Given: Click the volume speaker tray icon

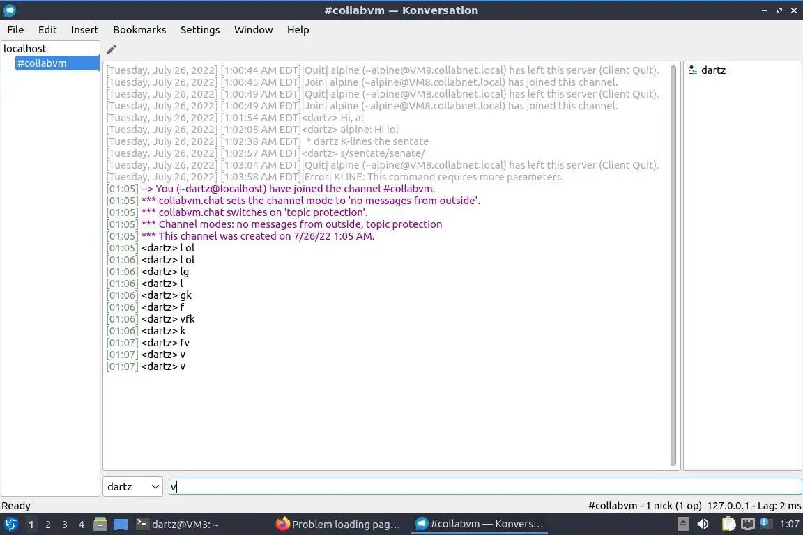Looking at the screenshot, I should [x=703, y=524].
